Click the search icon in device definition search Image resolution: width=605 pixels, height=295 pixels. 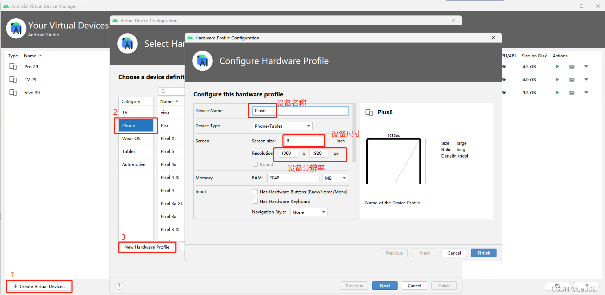(163, 91)
